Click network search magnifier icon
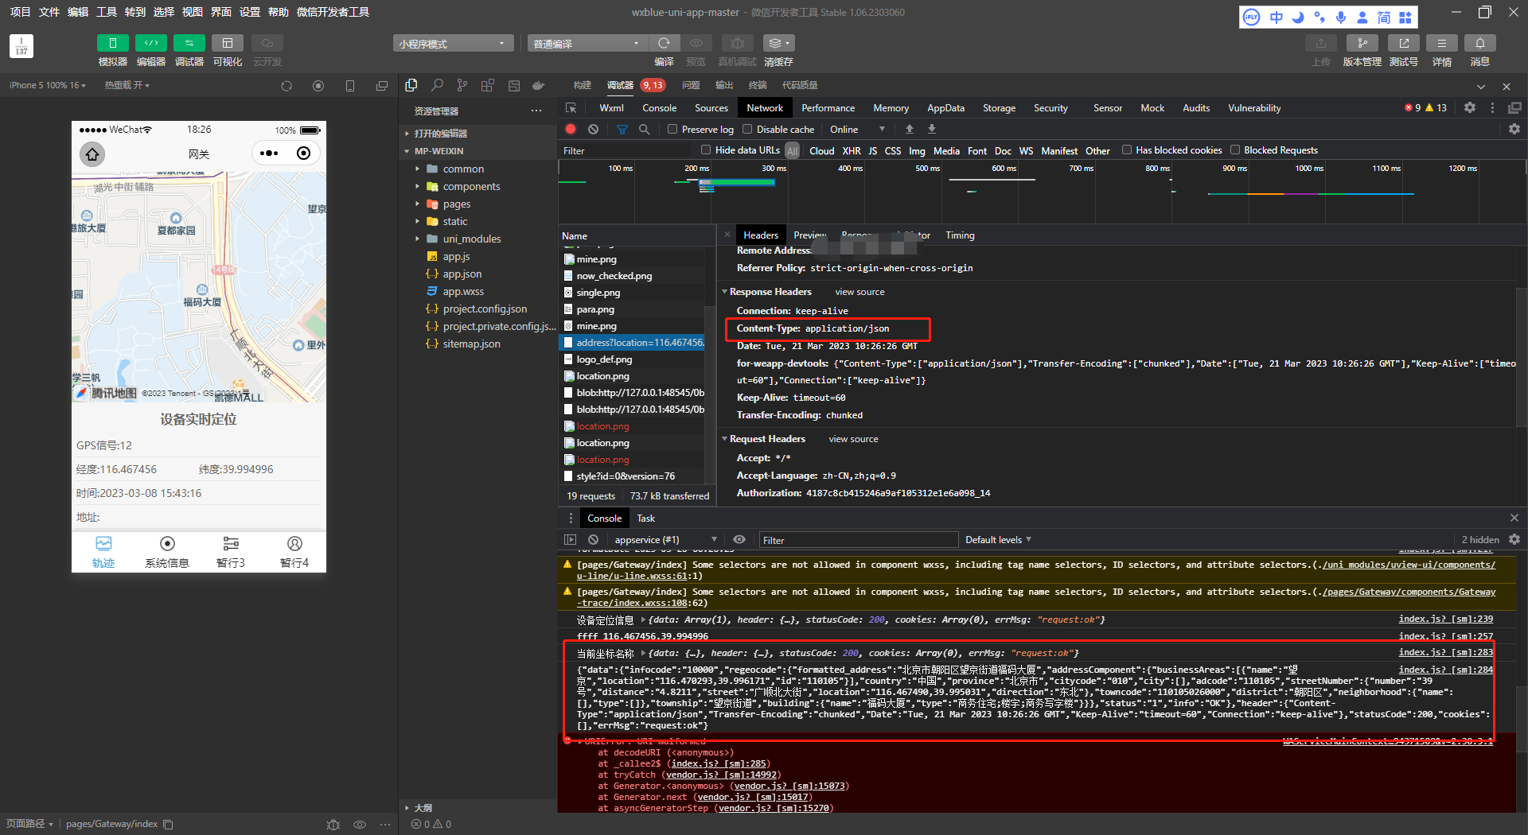The height and width of the screenshot is (835, 1528). tap(645, 129)
